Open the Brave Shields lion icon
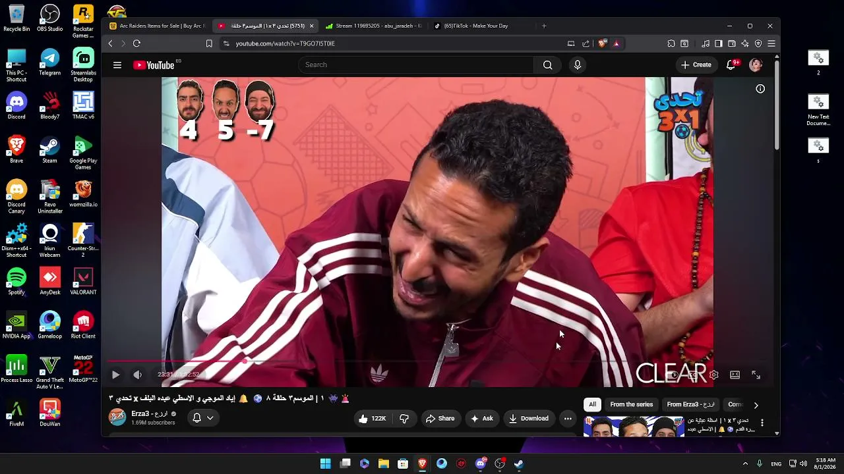 (x=602, y=43)
